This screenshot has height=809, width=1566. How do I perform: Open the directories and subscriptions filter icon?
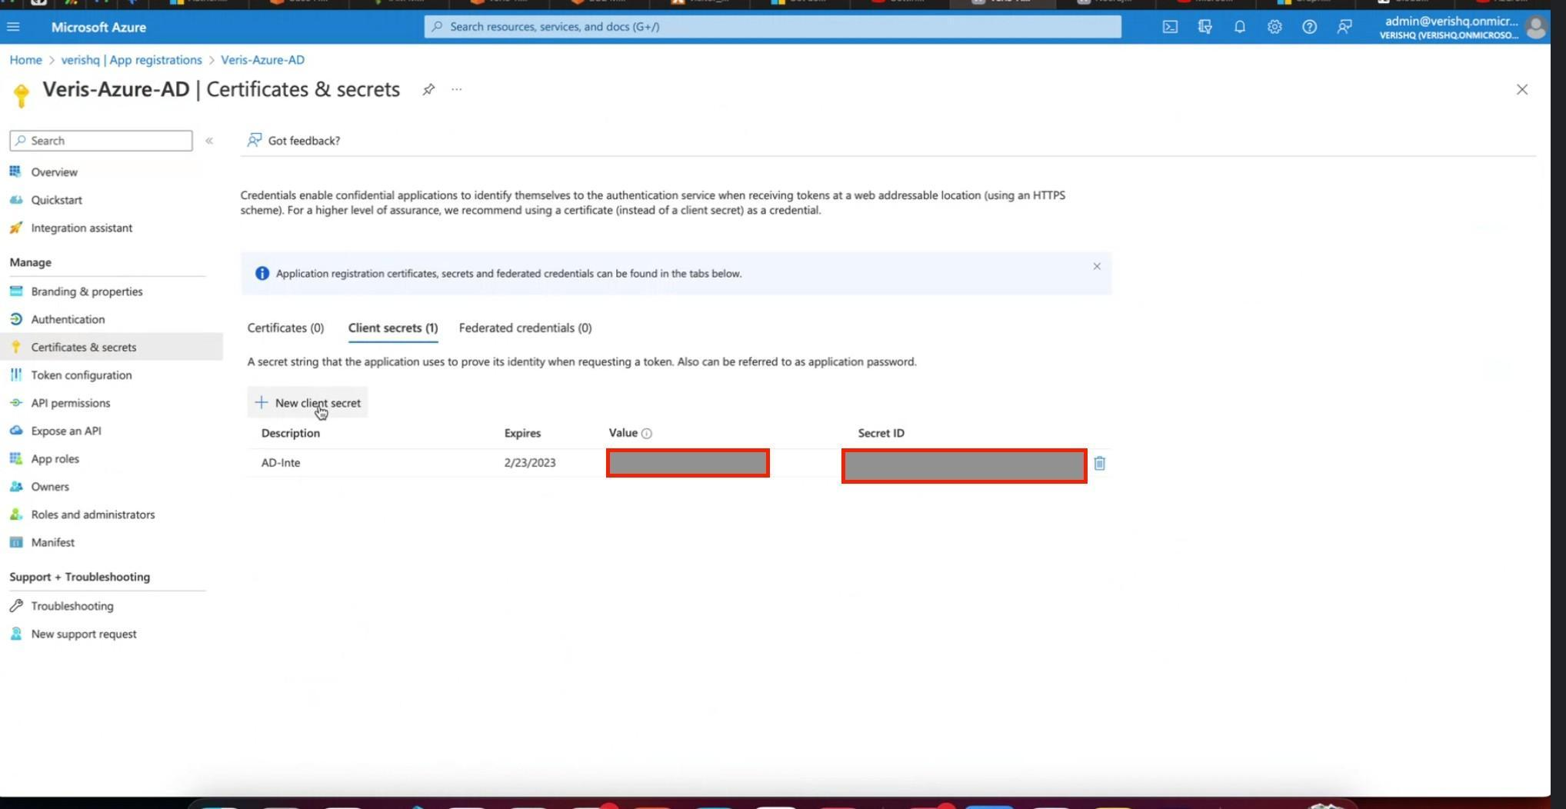pyautogui.click(x=1204, y=27)
